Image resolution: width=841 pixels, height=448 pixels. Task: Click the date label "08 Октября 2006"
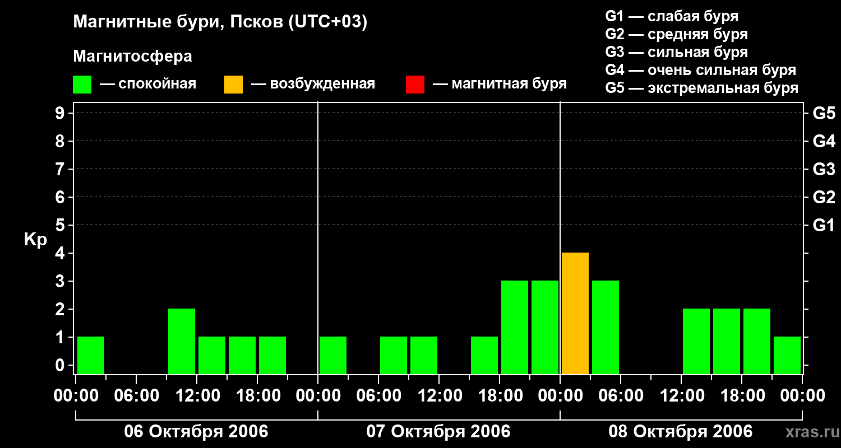pyautogui.click(x=681, y=432)
